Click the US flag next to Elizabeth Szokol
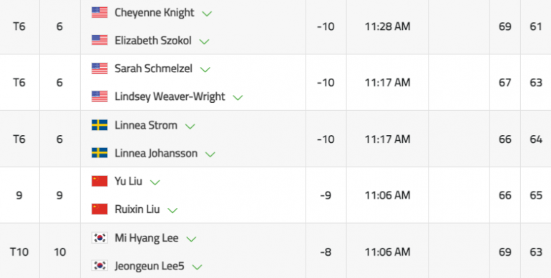 [x=99, y=40]
